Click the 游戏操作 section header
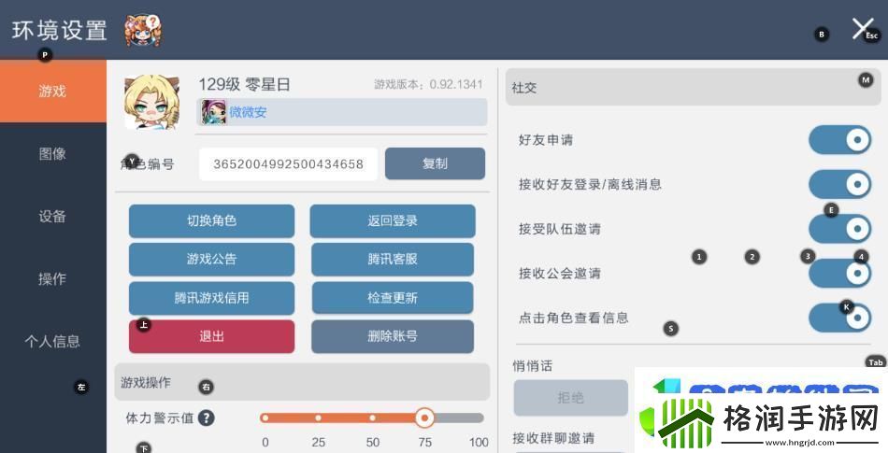This screenshot has height=453, width=888. (302, 382)
